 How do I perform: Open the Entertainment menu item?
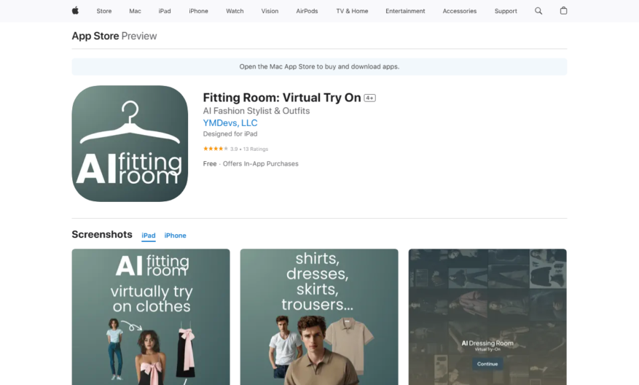(x=405, y=11)
